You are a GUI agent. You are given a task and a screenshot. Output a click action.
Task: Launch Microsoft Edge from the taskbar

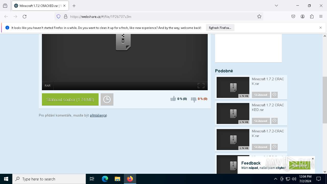click(x=105, y=179)
